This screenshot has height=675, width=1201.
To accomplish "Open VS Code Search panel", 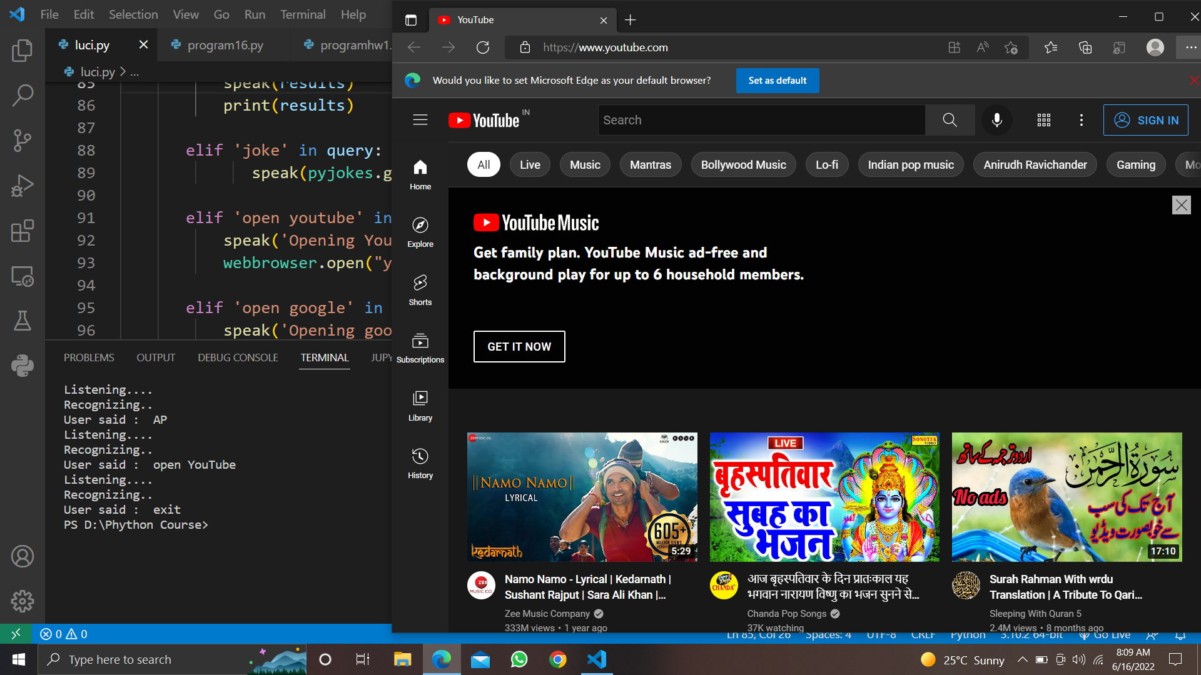I will [x=23, y=95].
